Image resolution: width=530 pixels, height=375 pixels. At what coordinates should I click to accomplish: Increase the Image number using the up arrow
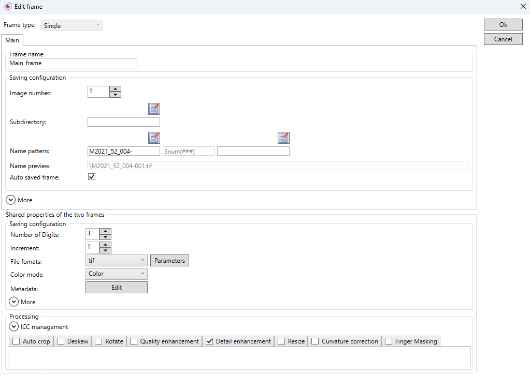[114, 88]
